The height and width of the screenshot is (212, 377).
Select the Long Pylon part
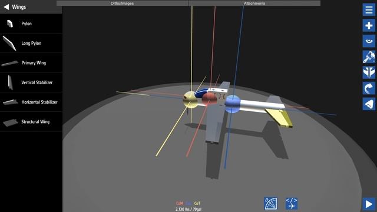pos(31,43)
